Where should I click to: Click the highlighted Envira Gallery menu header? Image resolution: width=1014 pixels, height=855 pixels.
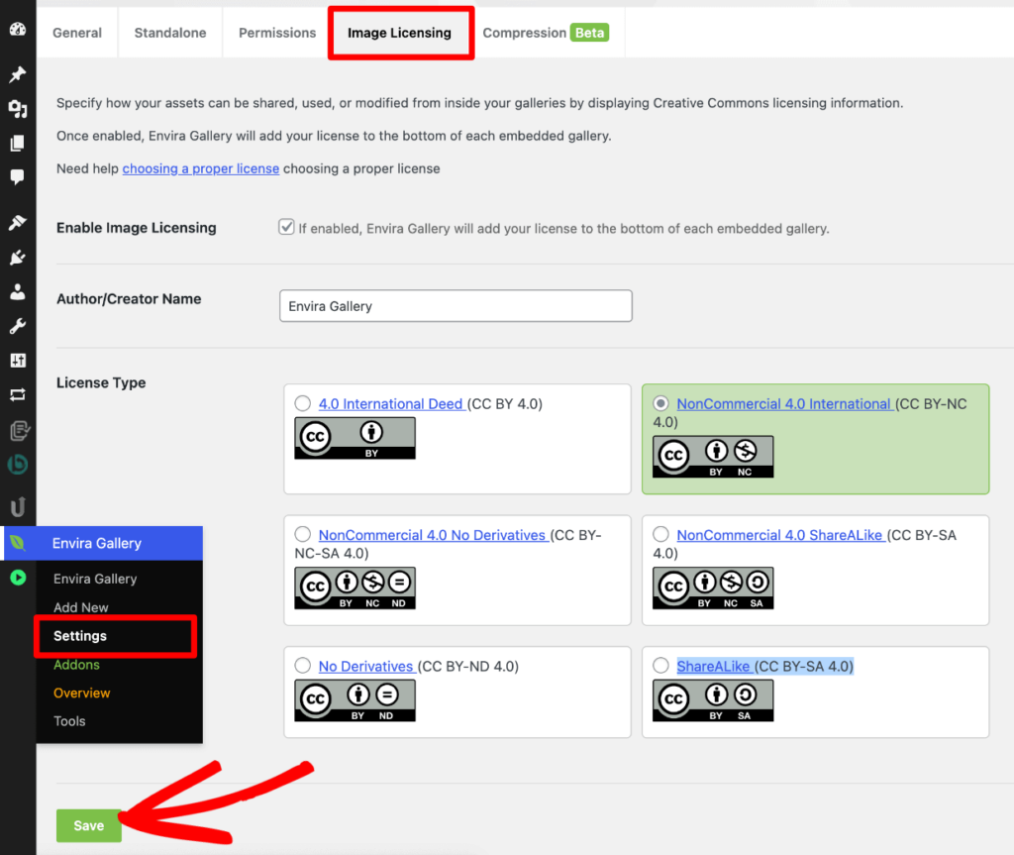103,543
